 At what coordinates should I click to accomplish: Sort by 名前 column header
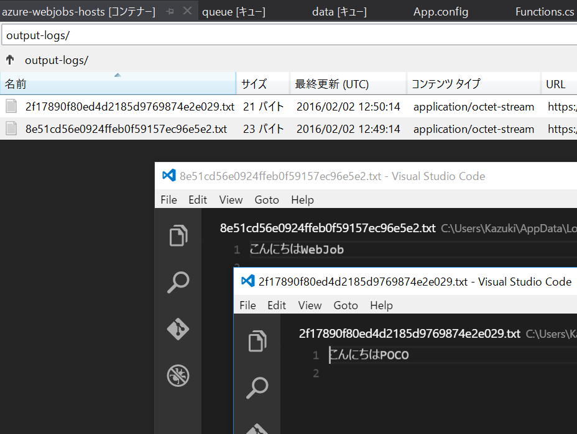[118, 83]
